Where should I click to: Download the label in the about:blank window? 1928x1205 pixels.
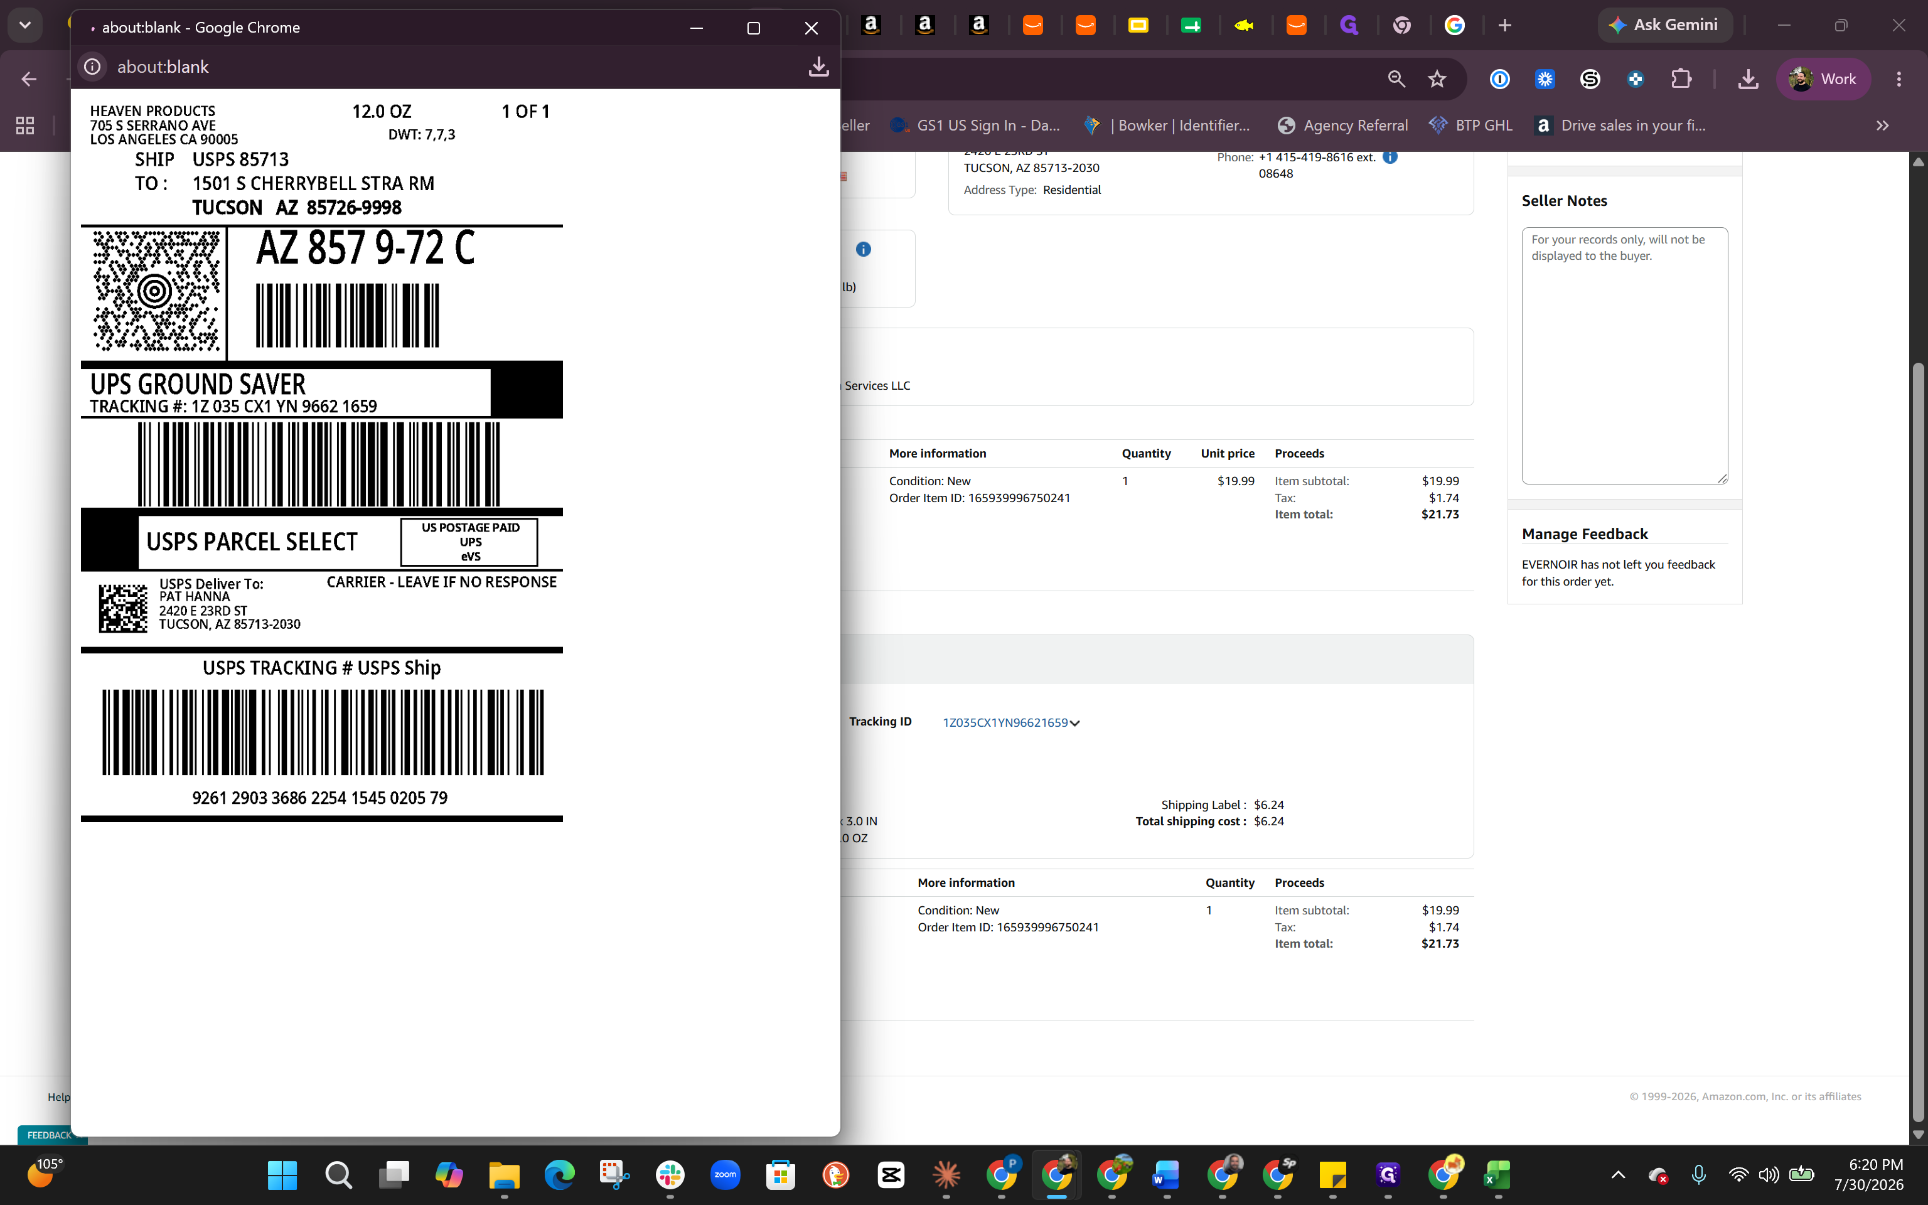pos(818,66)
